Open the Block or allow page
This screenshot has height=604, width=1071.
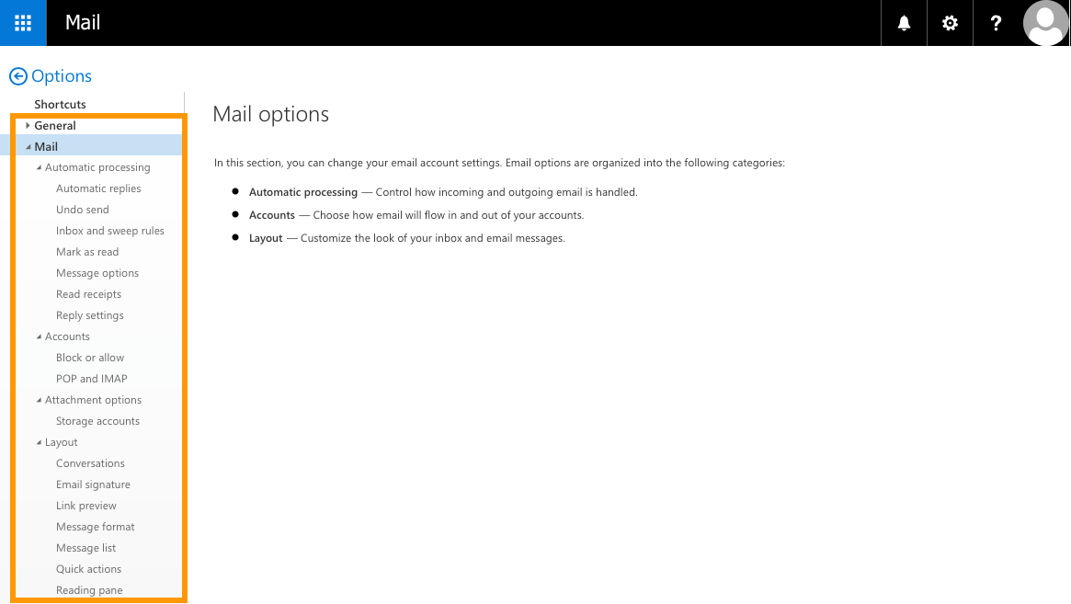pyautogui.click(x=90, y=358)
